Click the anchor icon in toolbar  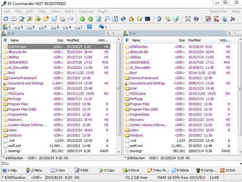pos(225,19)
